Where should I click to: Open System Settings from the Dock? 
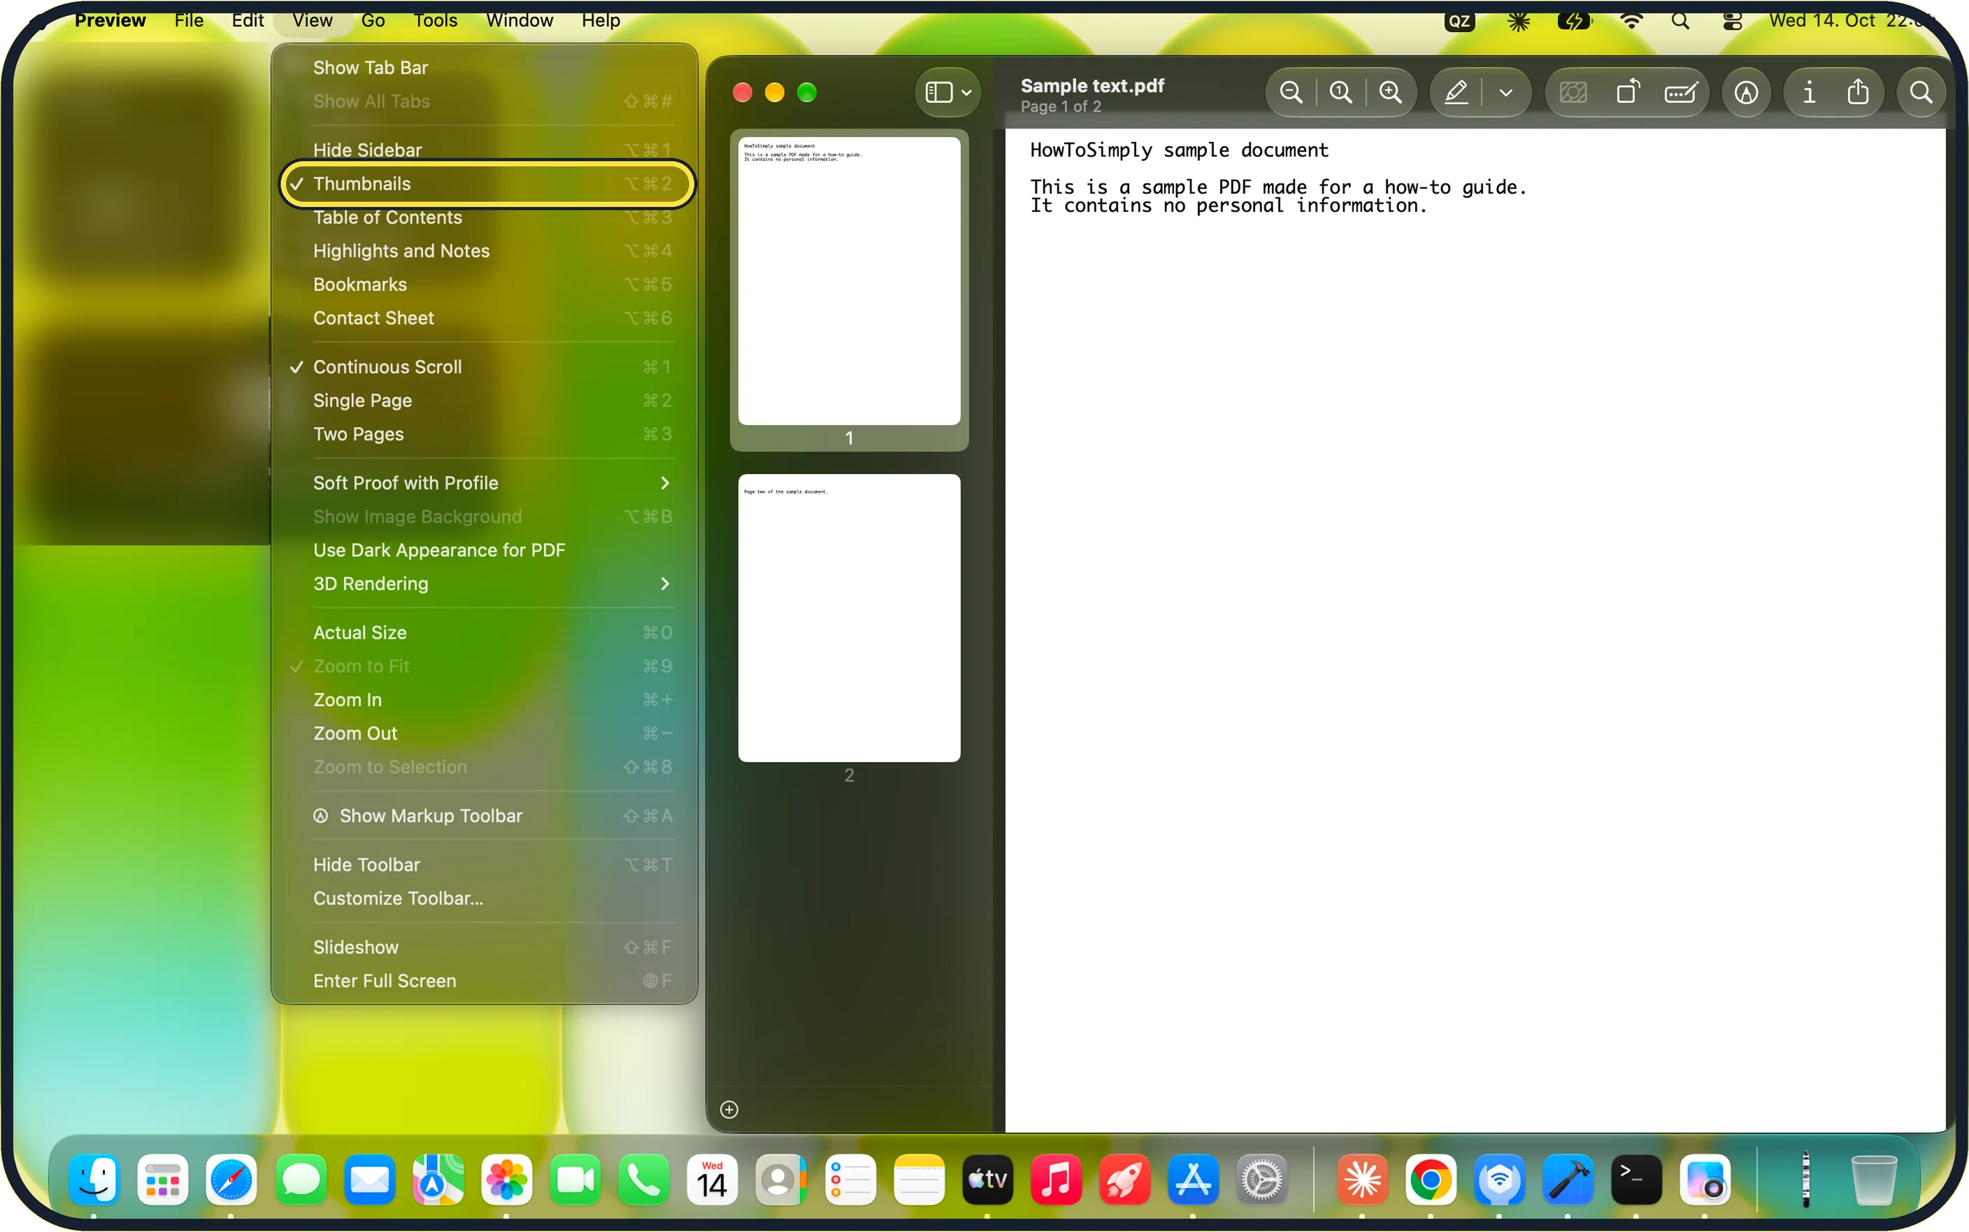[1262, 1180]
